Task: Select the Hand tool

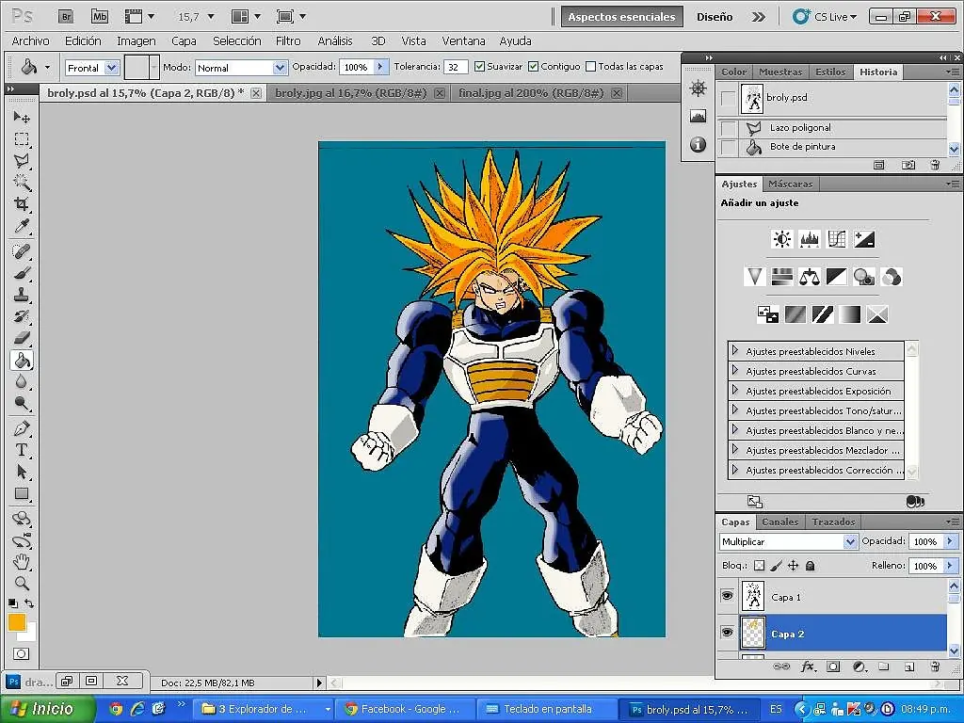Action: (22, 561)
